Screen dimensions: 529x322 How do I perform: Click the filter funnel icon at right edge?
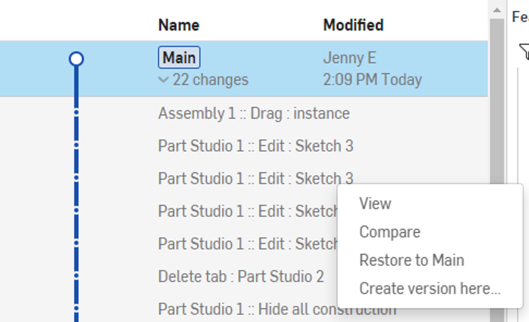[x=524, y=52]
